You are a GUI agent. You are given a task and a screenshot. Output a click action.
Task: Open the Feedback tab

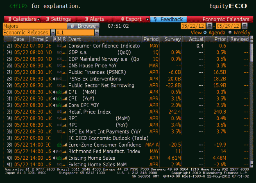168,19
